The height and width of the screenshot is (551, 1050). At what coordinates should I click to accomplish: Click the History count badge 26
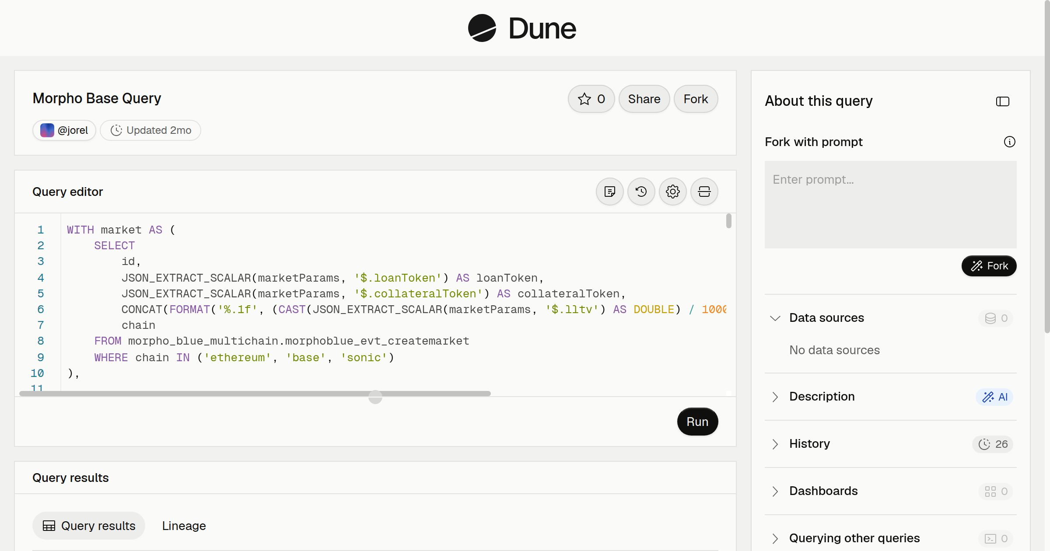(x=993, y=444)
